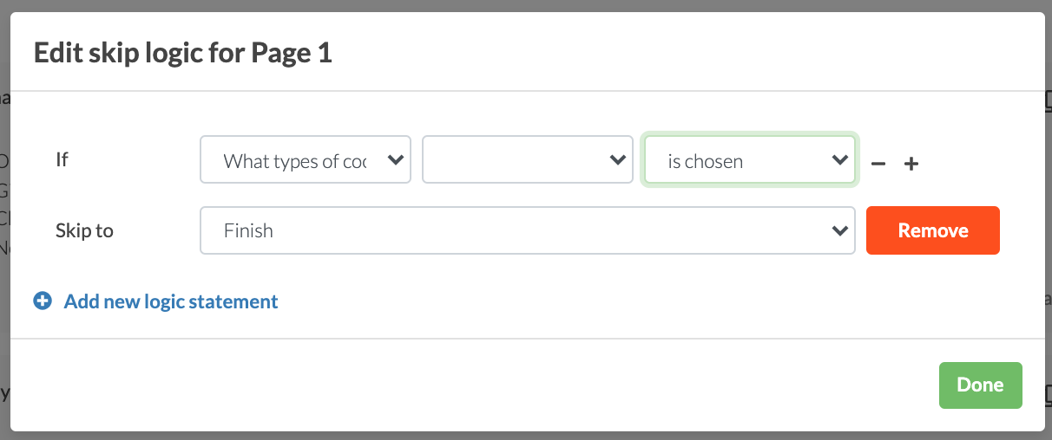
Task: Open the 'is chosen' condition dropdown
Action: [x=749, y=159]
